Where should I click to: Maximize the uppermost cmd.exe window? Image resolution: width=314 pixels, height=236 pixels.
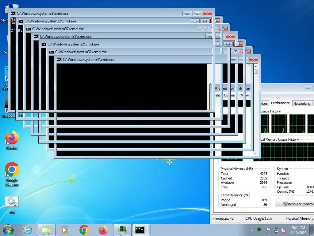pyautogui.click(x=197, y=14)
